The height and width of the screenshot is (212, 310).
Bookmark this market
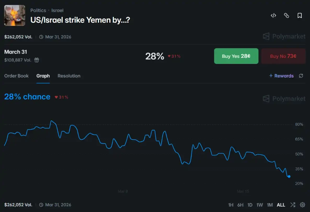click(300, 15)
